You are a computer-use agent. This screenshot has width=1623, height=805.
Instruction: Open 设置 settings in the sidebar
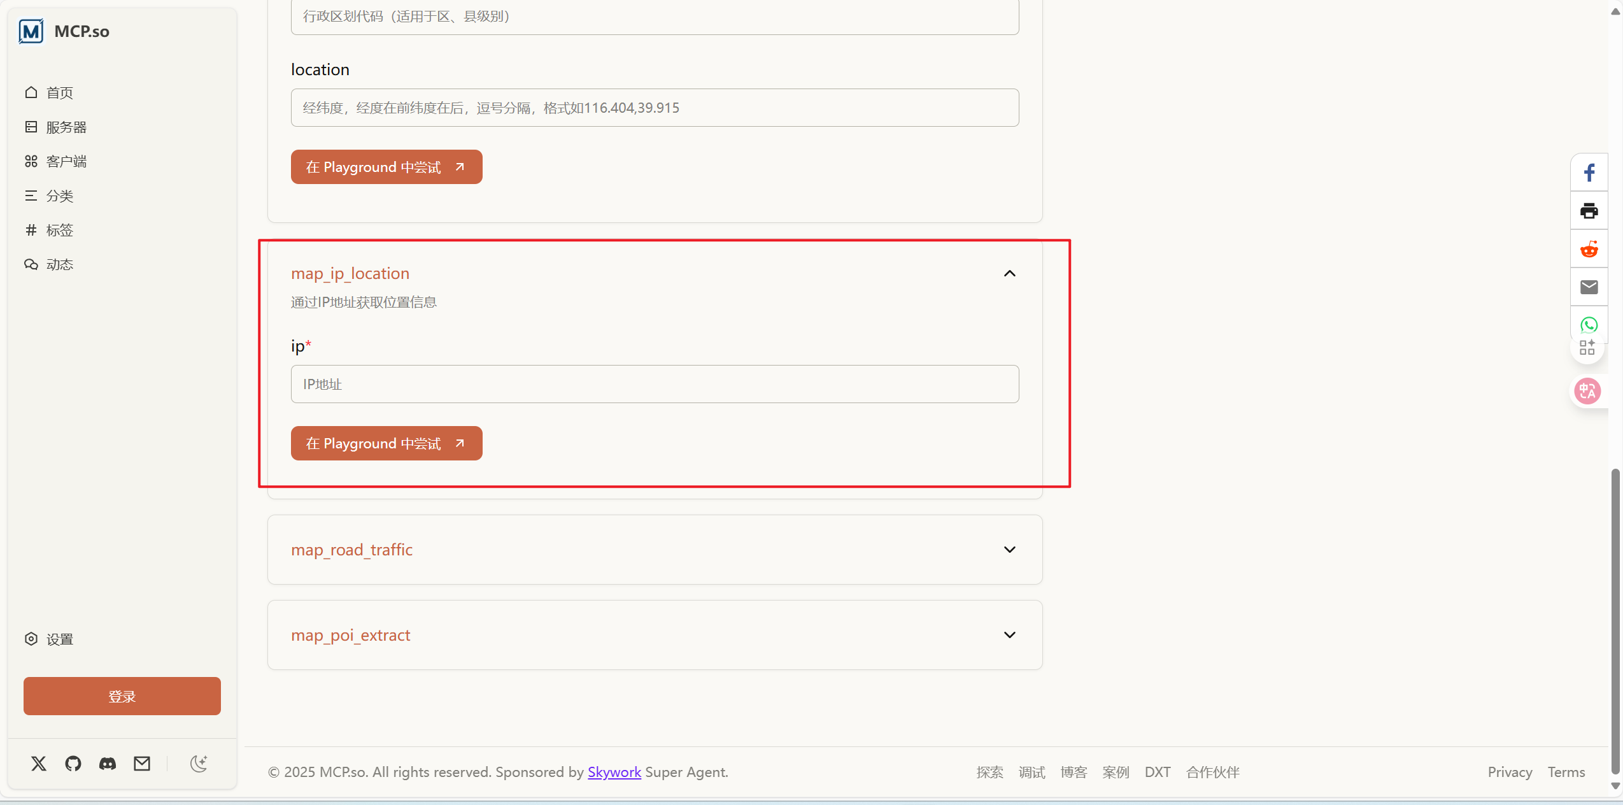(59, 639)
